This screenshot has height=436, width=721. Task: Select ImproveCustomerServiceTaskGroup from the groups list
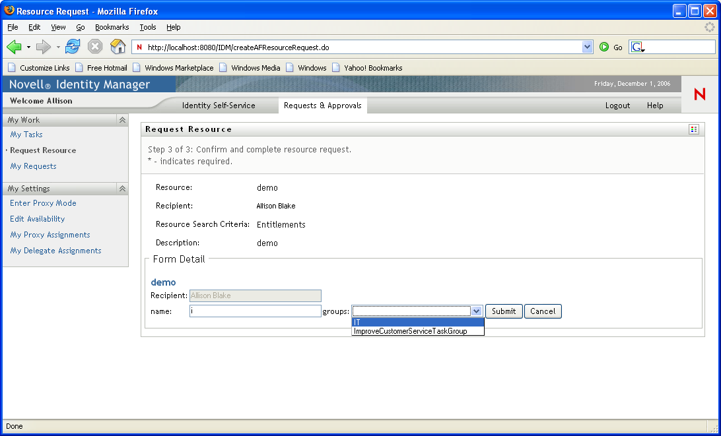[x=418, y=331]
